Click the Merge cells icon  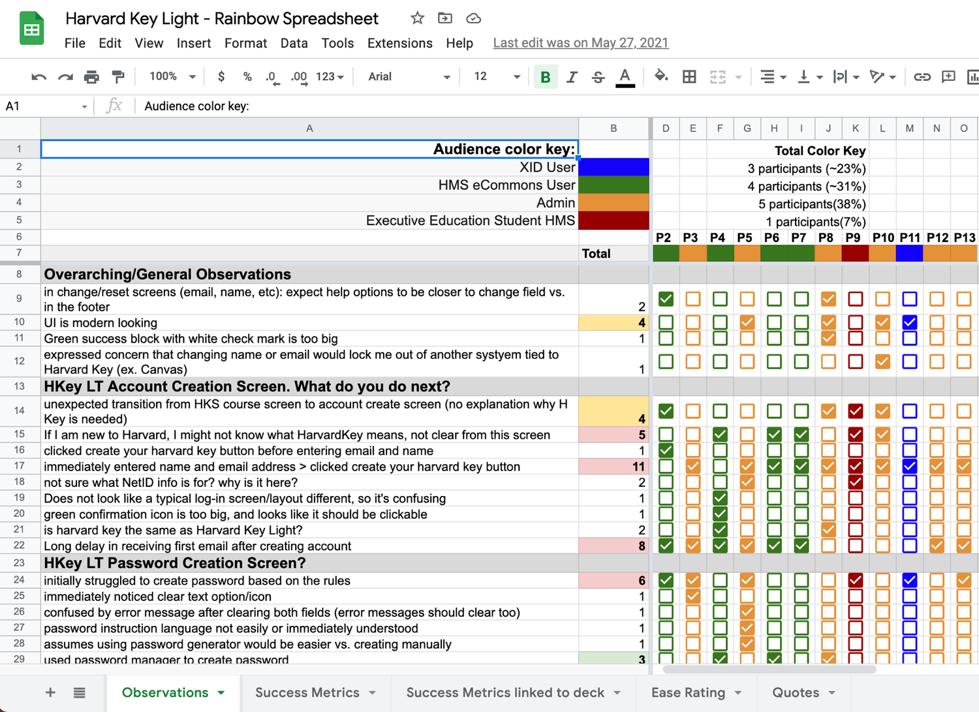(718, 76)
